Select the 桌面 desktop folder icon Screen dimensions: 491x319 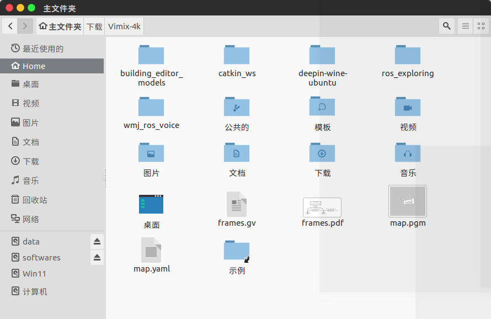click(x=151, y=204)
